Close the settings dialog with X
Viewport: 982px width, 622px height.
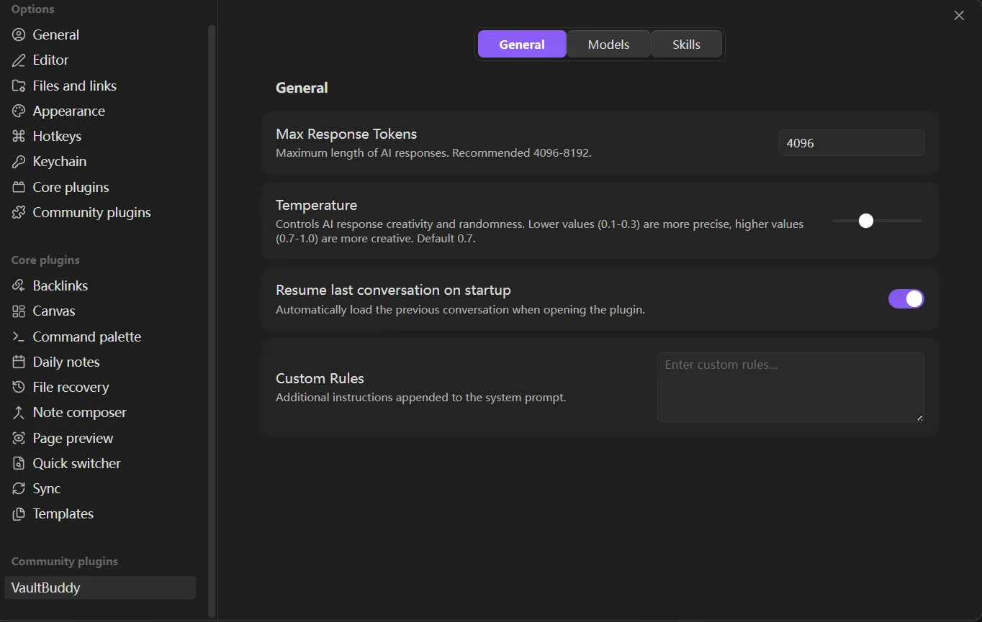pyautogui.click(x=959, y=15)
